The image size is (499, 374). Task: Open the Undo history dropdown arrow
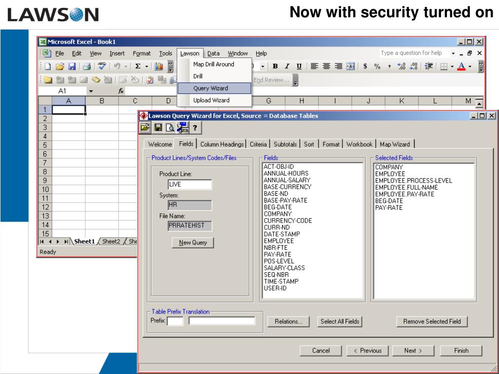pyautogui.click(x=126, y=66)
